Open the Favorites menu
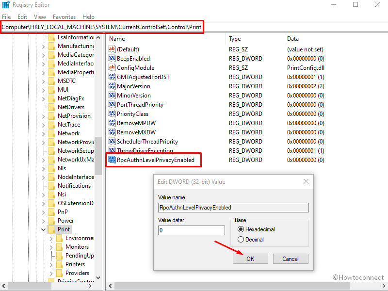The height and width of the screenshot is (291, 388). click(64, 17)
